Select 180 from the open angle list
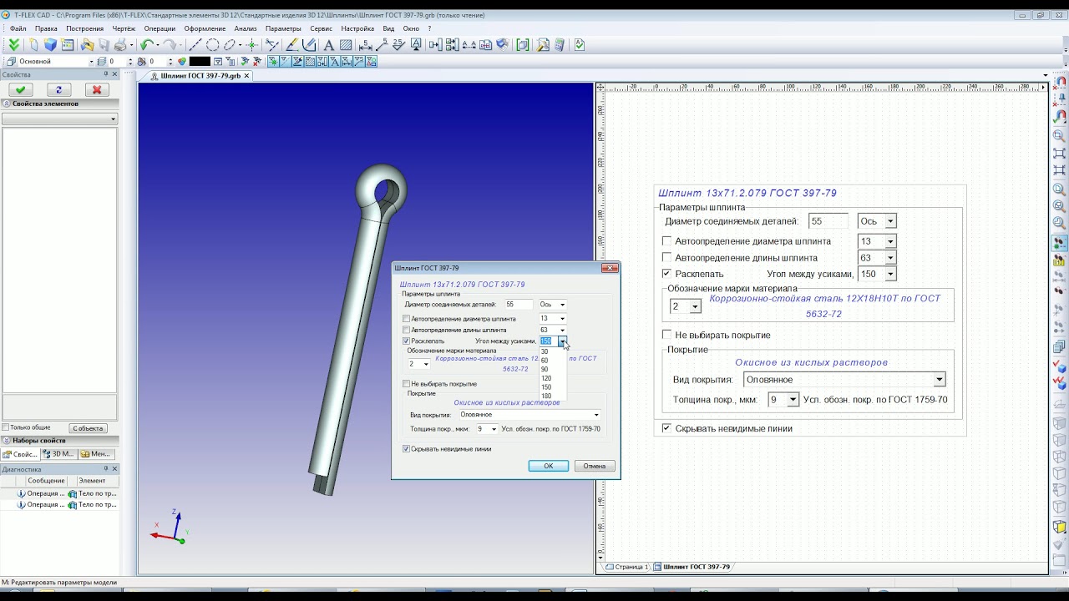The width and height of the screenshot is (1069, 601). (x=546, y=396)
